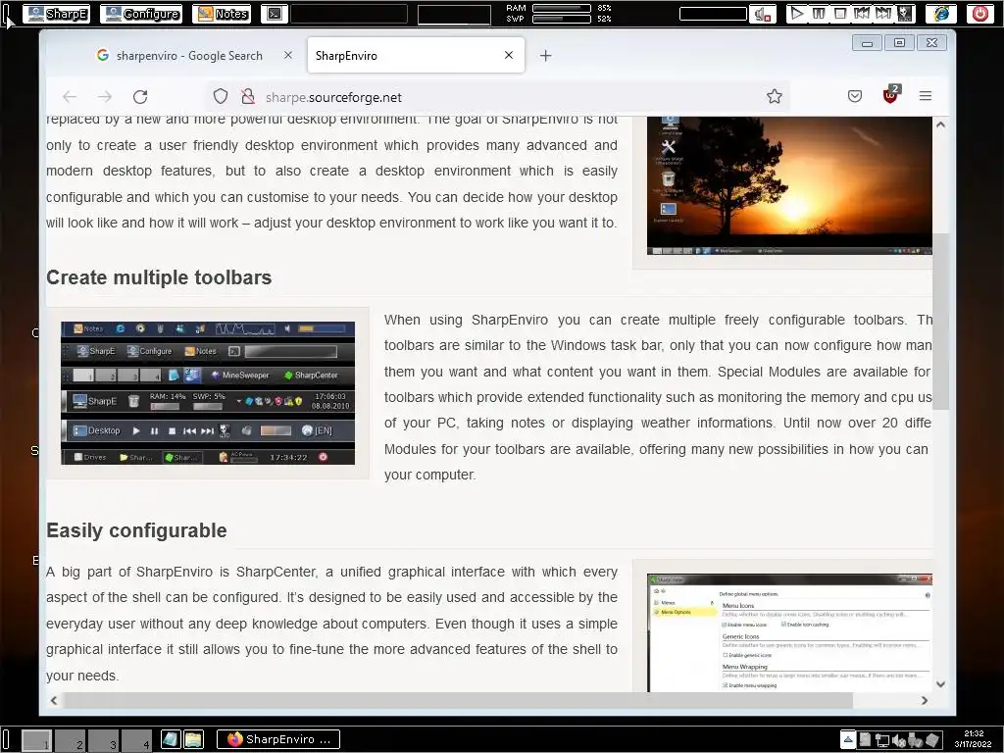Bookmark this page with star icon
1004x753 pixels.
click(775, 97)
